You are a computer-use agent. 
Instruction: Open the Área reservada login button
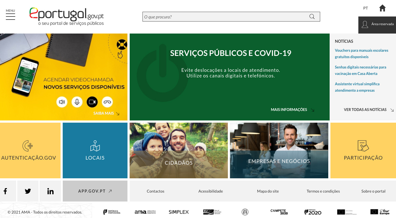tap(377, 24)
